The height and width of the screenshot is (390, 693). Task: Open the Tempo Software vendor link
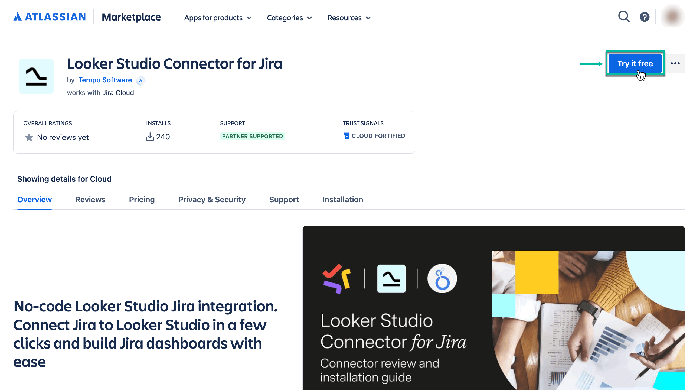point(105,80)
